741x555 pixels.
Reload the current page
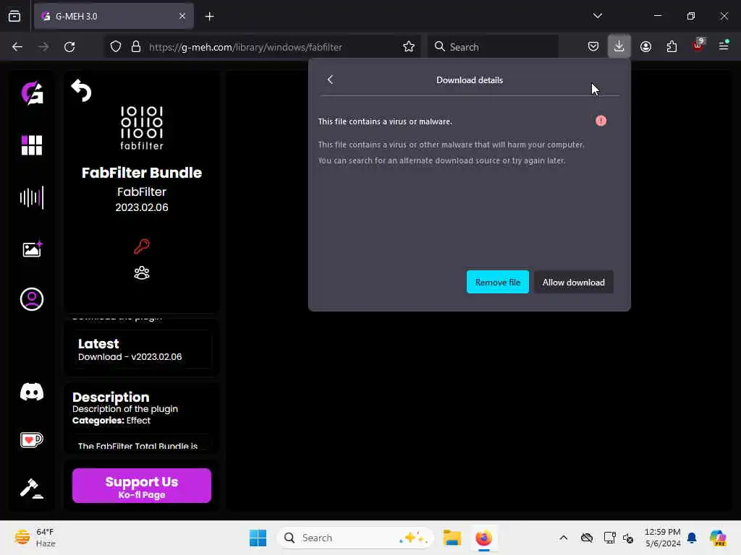click(x=69, y=47)
